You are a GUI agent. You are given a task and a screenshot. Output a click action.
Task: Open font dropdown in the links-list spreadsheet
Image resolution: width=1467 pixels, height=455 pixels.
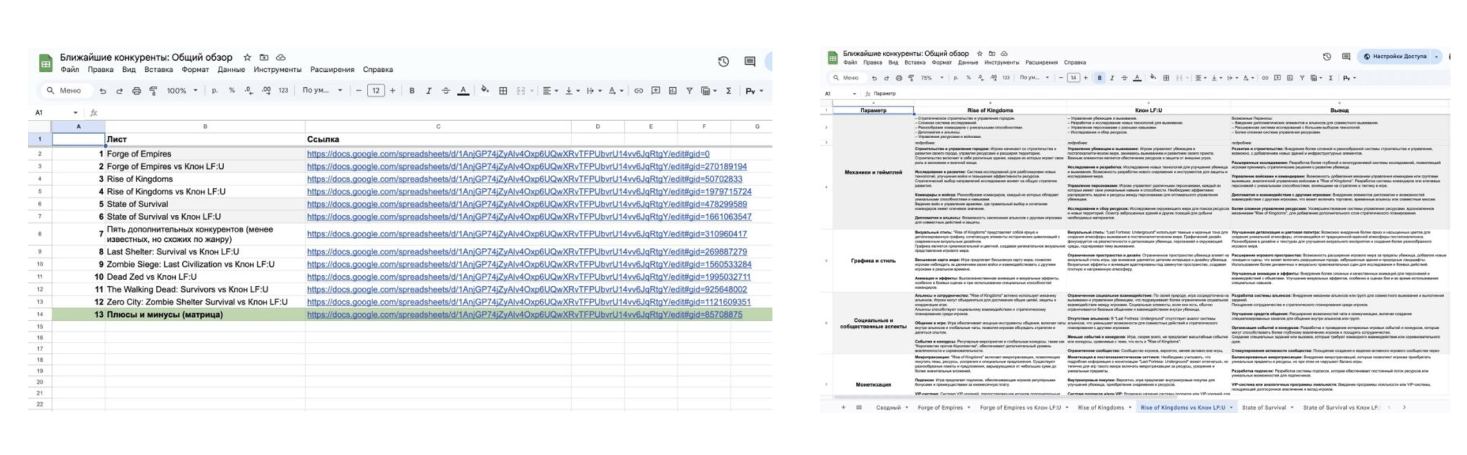[322, 90]
